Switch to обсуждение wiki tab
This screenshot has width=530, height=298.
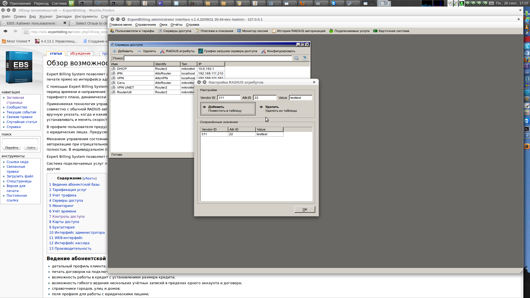[x=80, y=54]
